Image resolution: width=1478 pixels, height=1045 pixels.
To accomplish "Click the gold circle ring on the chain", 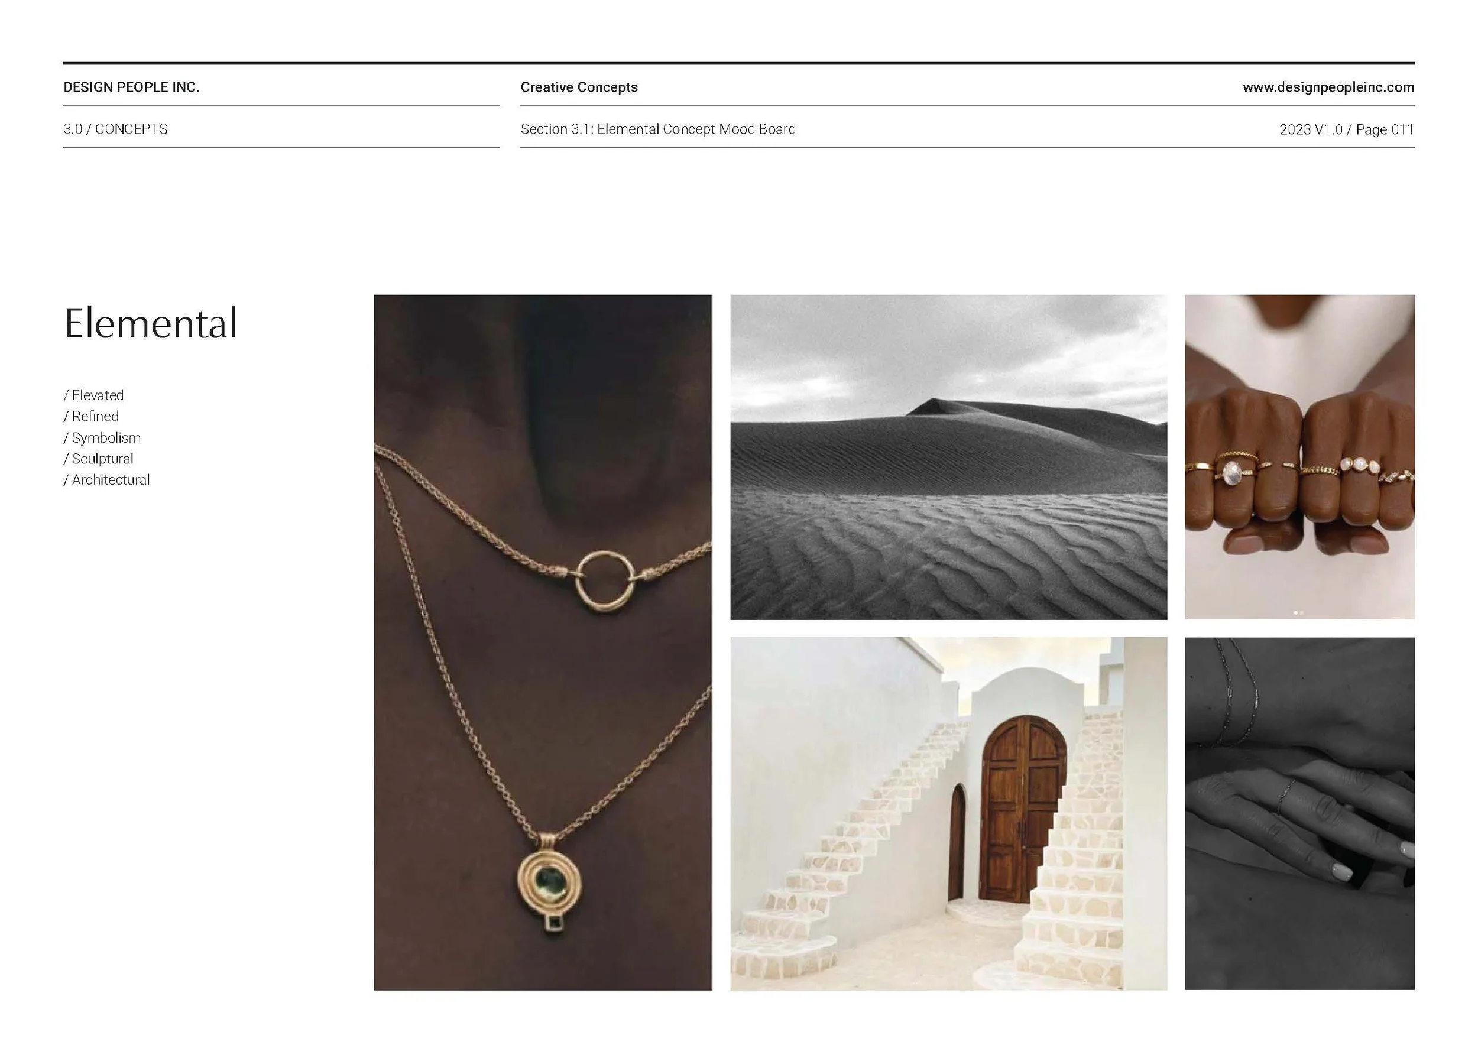I will (x=603, y=580).
